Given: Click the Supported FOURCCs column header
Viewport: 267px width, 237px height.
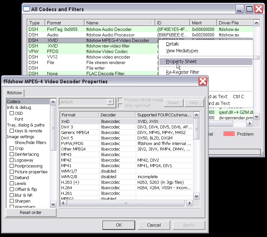Looking at the screenshot, I should click(164, 115).
